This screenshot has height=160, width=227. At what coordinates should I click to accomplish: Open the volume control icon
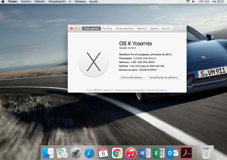[193, 1]
